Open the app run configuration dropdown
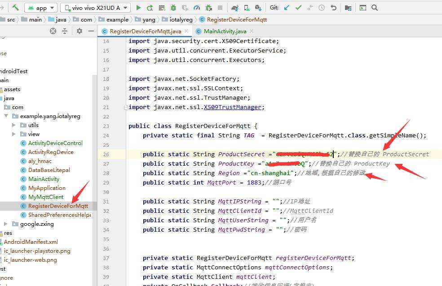 [x=41, y=8]
